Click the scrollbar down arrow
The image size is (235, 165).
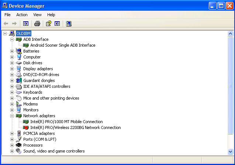230,152
